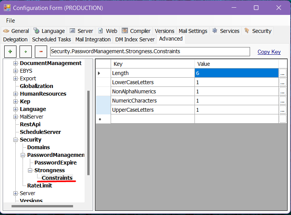291x215 pixels.
Task: Collapse the Security tree node
Action: point(16,140)
